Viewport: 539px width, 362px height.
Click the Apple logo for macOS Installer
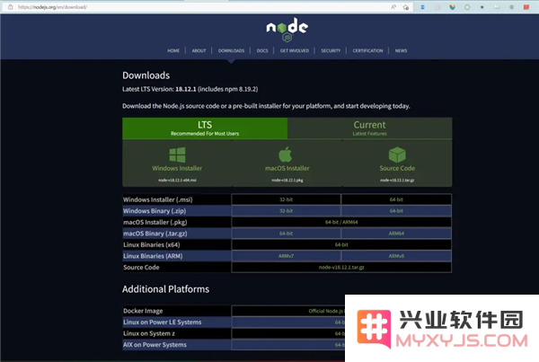[x=286, y=155]
